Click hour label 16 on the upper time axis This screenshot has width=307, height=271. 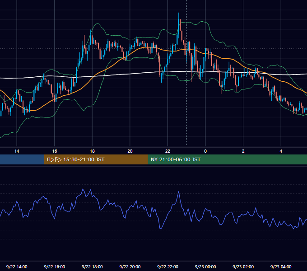click(55, 151)
